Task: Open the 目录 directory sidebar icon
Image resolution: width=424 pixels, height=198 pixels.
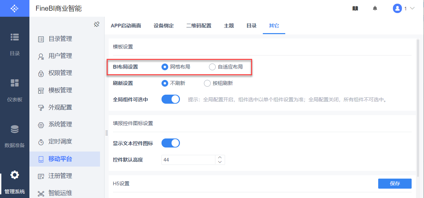Action: [14, 37]
